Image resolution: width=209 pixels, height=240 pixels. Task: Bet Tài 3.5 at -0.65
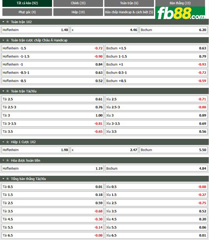(53, 132)
